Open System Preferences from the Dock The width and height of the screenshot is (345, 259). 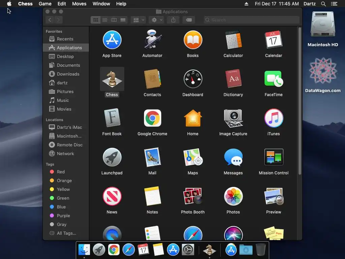(x=188, y=250)
